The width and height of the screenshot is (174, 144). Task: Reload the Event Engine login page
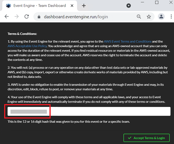click(x=27, y=17)
